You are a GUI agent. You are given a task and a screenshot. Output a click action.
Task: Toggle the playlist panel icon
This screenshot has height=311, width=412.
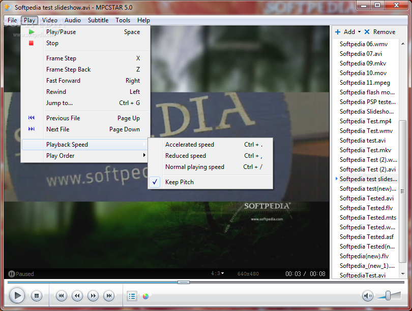(x=132, y=296)
